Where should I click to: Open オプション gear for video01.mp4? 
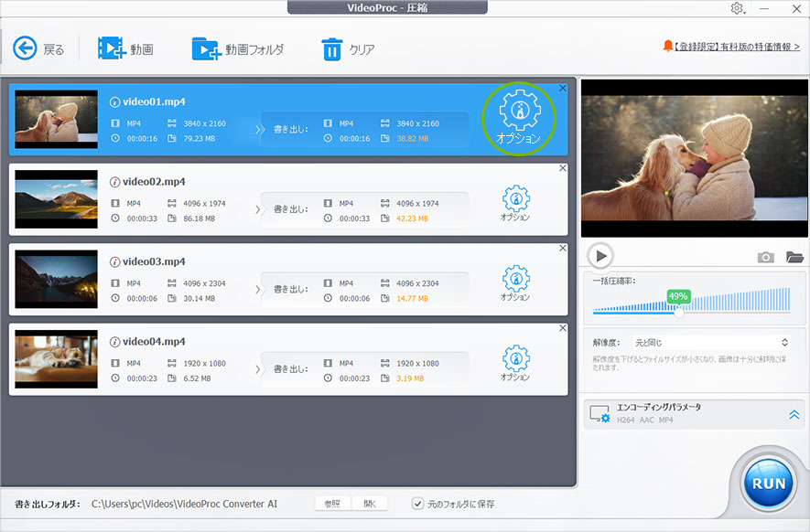click(x=518, y=113)
